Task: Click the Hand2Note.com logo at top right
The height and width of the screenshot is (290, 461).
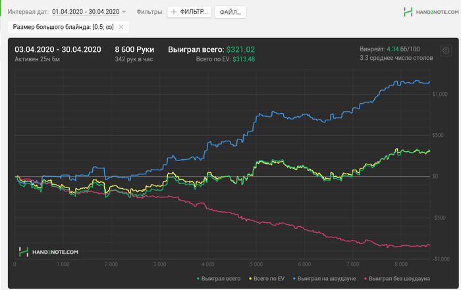Action: point(431,12)
